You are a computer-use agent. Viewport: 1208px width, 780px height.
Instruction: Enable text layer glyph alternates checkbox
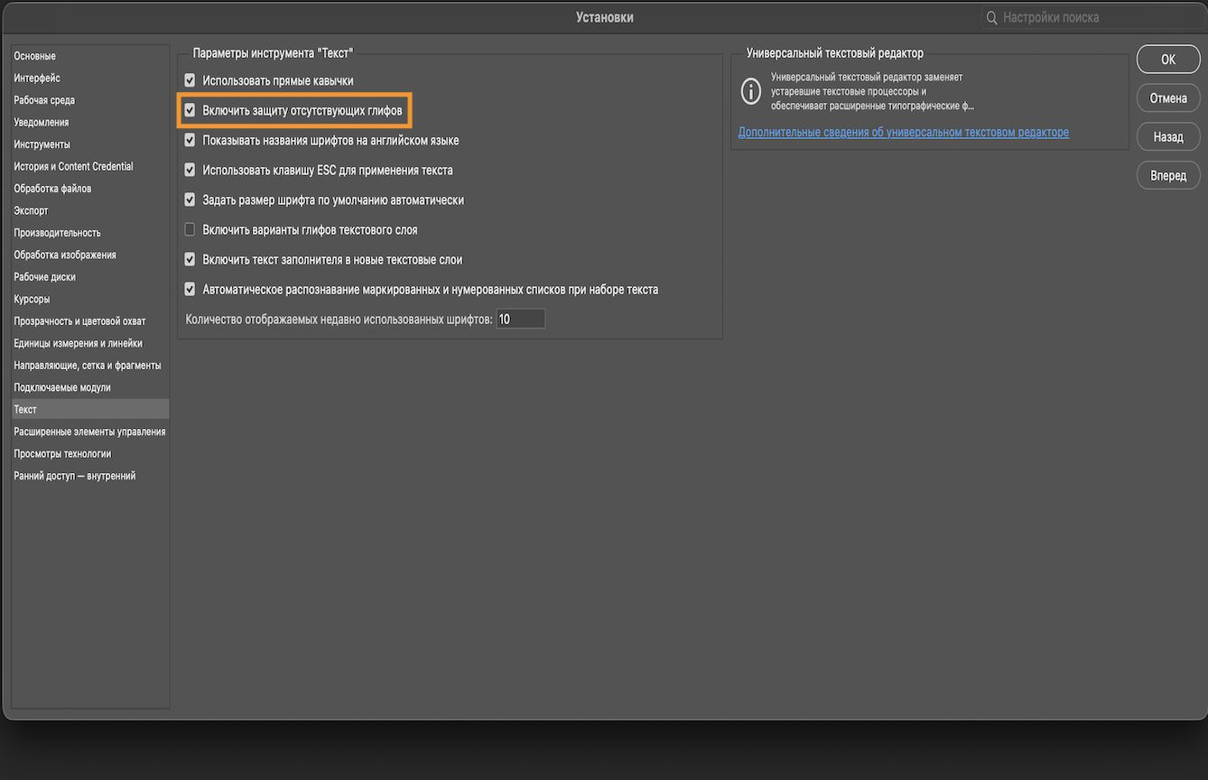[x=190, y=229]
